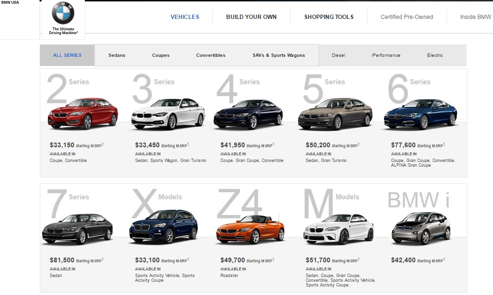Click 'Coupe, Gran Coupe, Convertible' under 4 Series
The image size is (493, 295).
252,161
